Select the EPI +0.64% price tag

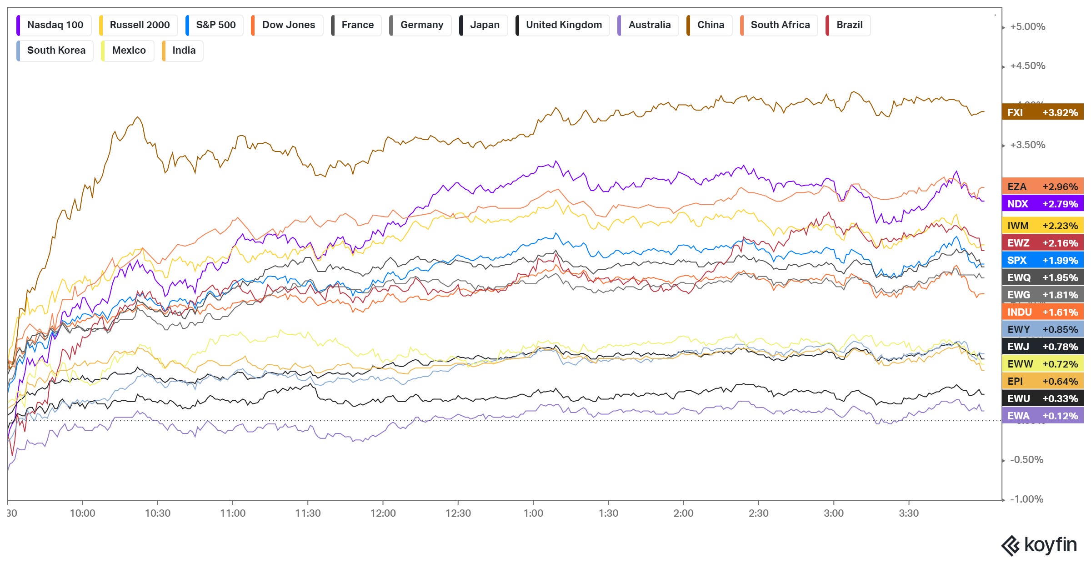point(1042,381)
